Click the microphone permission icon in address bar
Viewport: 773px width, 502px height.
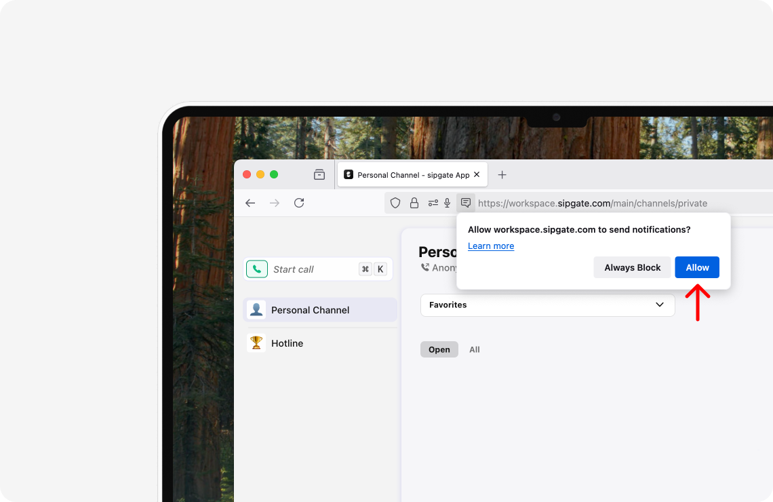[x=448, y=203]
